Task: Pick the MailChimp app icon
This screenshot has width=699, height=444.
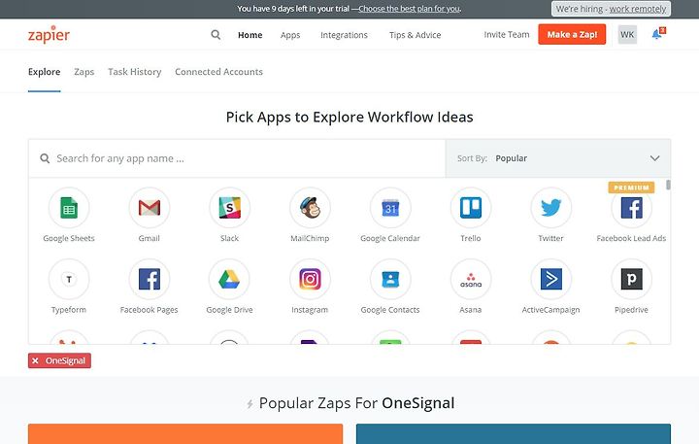Action: (310, 208)
